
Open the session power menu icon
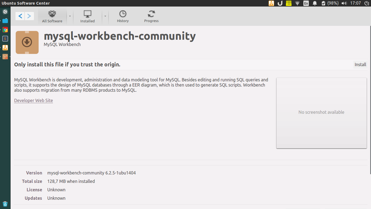click(367, 3)
